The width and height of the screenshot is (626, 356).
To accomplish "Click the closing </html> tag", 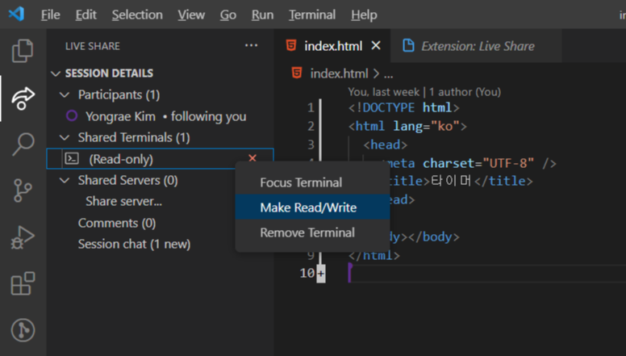I will point(374,255).
